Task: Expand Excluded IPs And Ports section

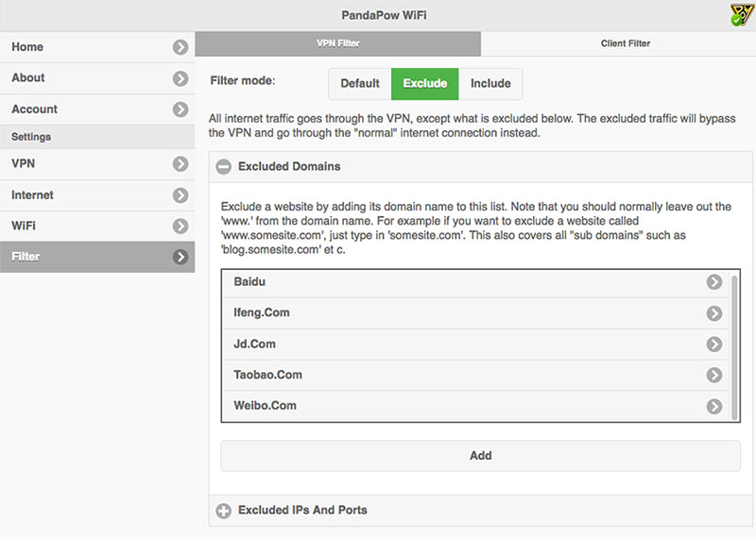Action: pyautogui.click(x=224, y=511)
